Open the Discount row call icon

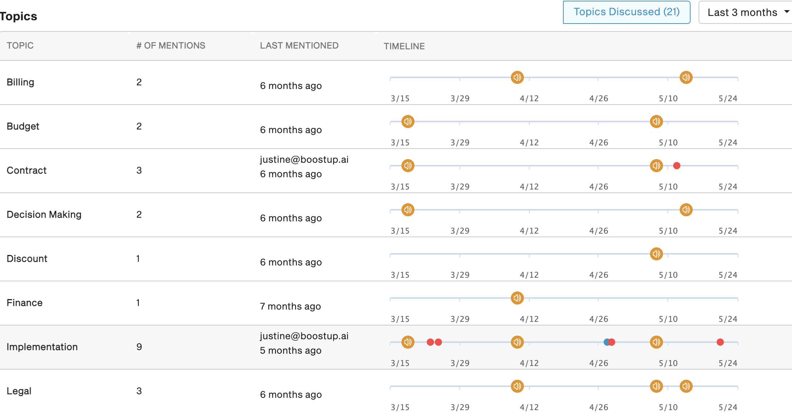pyautogui.click(x=656, y=254)
